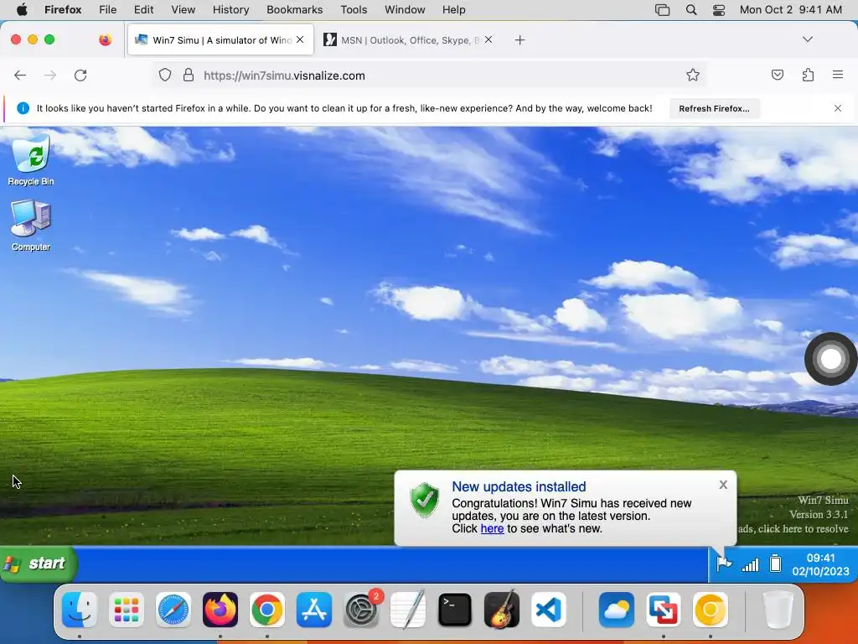Open the Window menu
Viewport: 858px width, 644px height.
point(405,9)
